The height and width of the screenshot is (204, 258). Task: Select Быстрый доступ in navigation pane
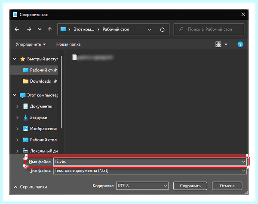click(43, 59)
